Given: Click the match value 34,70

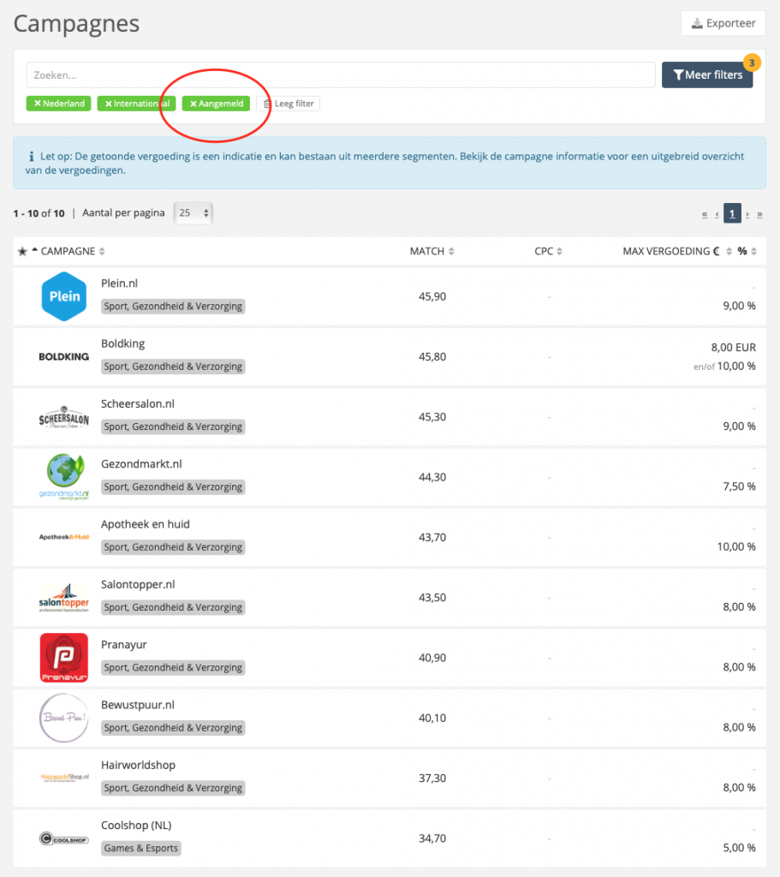Looking at the screenshot, I should (x=432, y=838).
